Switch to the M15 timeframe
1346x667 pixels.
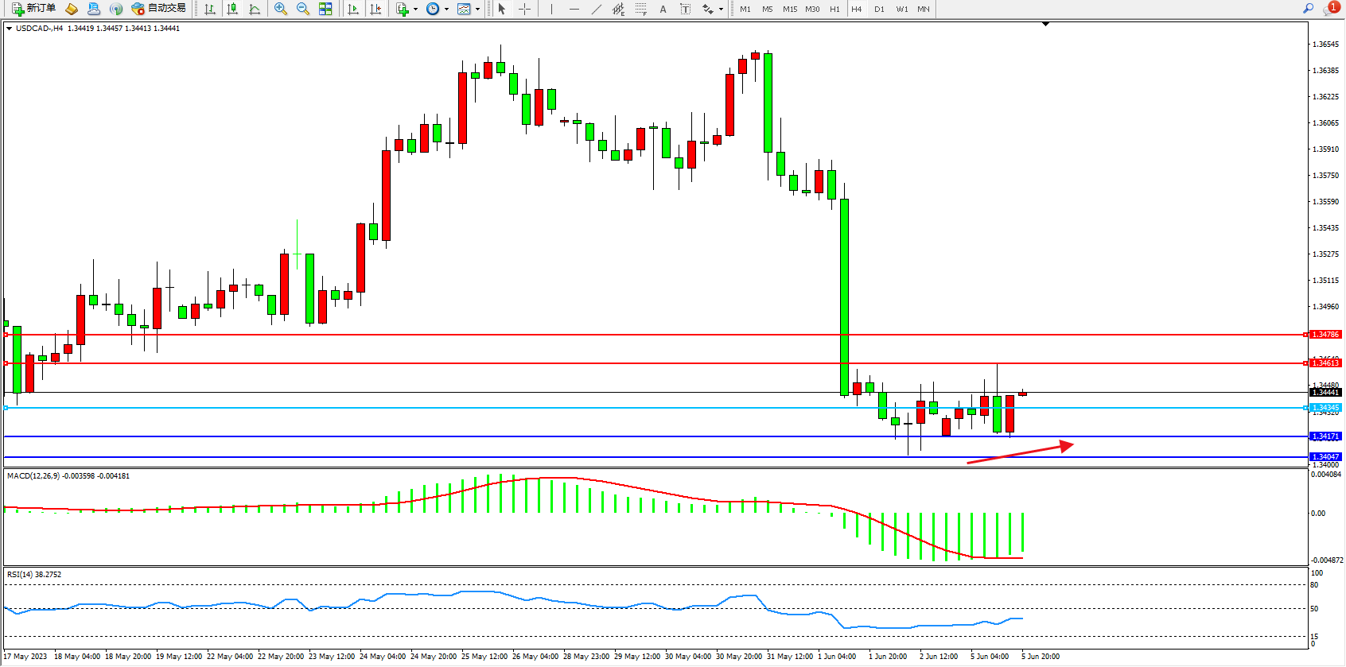(x=789, y=9)
